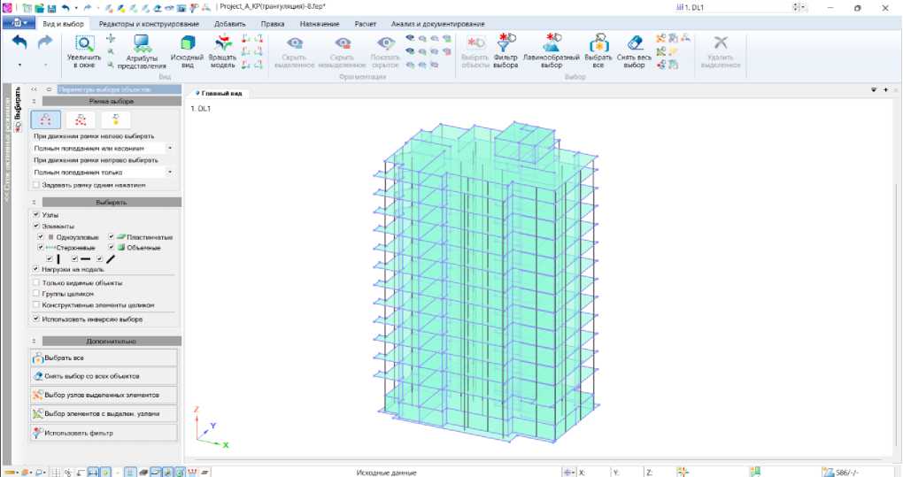The height and width of the screenshot is (477, 903).
Task: Click Выбор узлов выделенных элементов button
Action: coord(104,395)
